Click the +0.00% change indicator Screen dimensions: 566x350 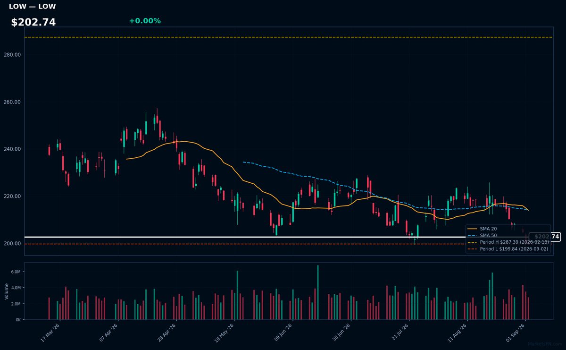145,21
